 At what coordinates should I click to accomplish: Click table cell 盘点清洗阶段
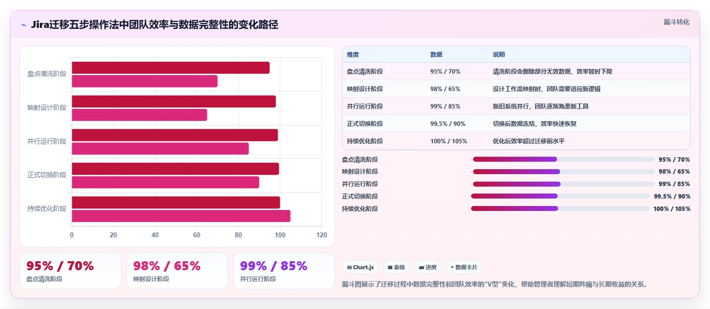pyautogui.click(x=365, y=72)
